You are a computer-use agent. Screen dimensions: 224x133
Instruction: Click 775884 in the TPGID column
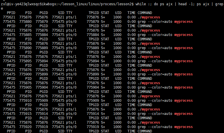click(x=93, y=35)
